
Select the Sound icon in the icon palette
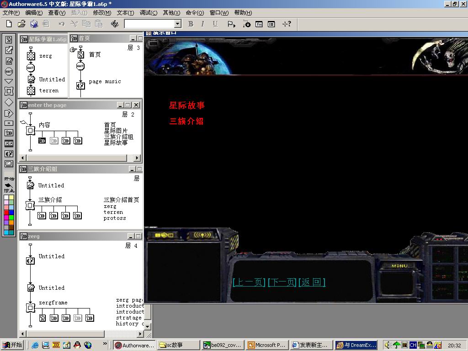coord(9,154)
